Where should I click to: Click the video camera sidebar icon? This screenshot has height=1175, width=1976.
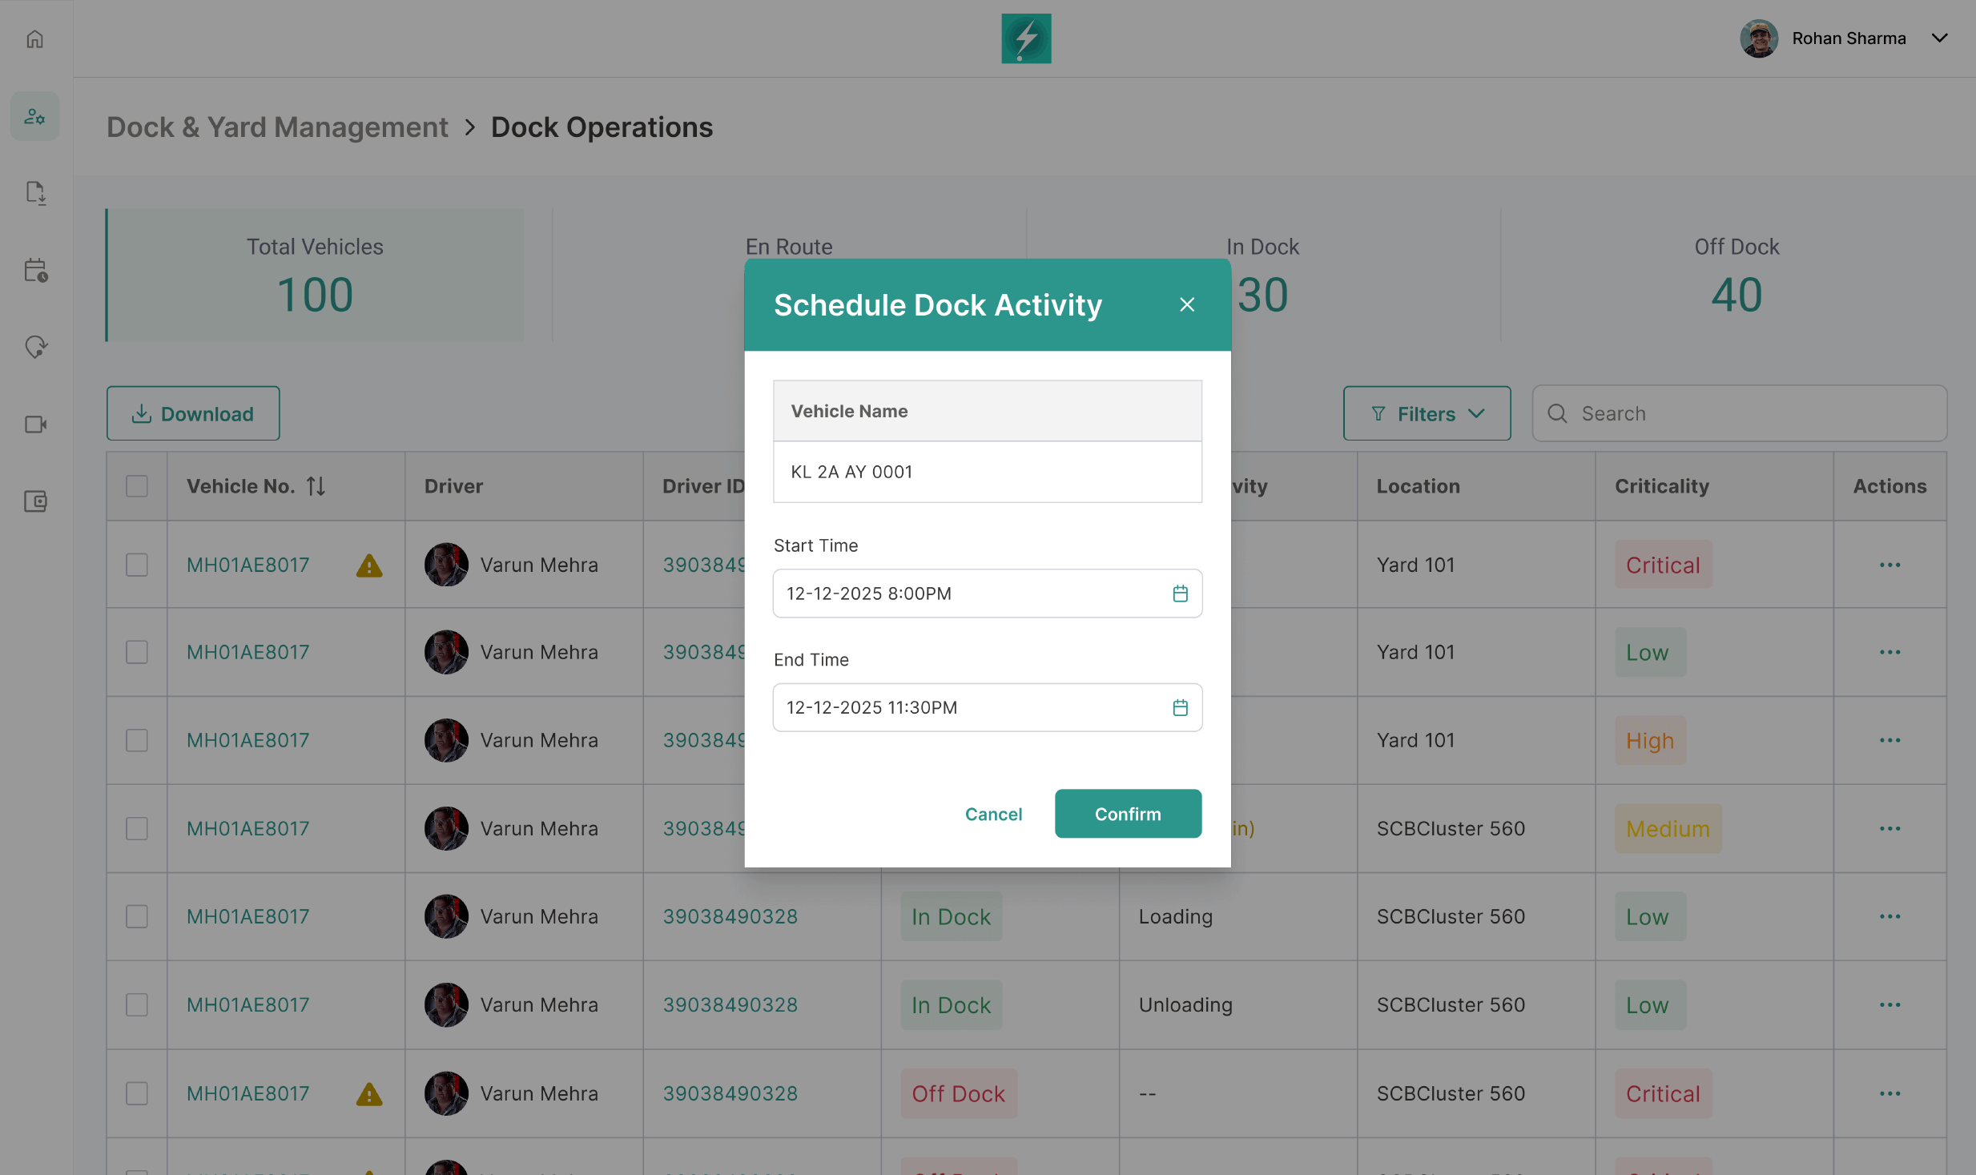(35, 424)
